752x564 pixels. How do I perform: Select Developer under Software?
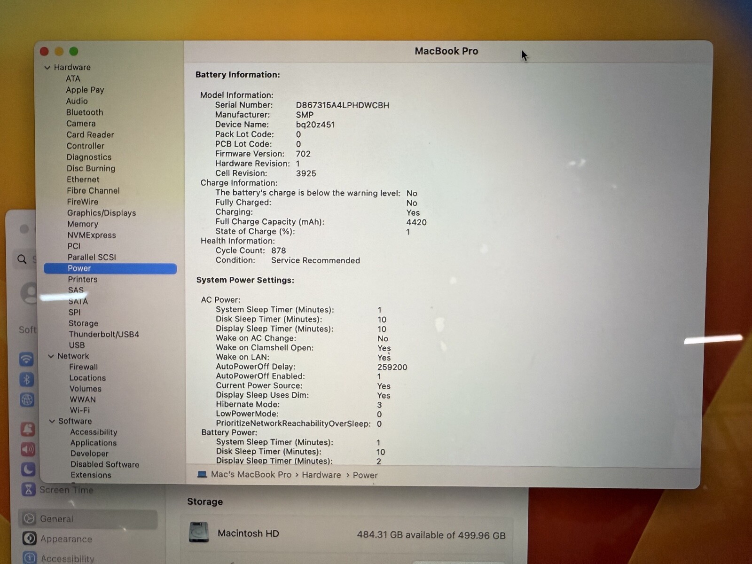(x=89, y=454)
